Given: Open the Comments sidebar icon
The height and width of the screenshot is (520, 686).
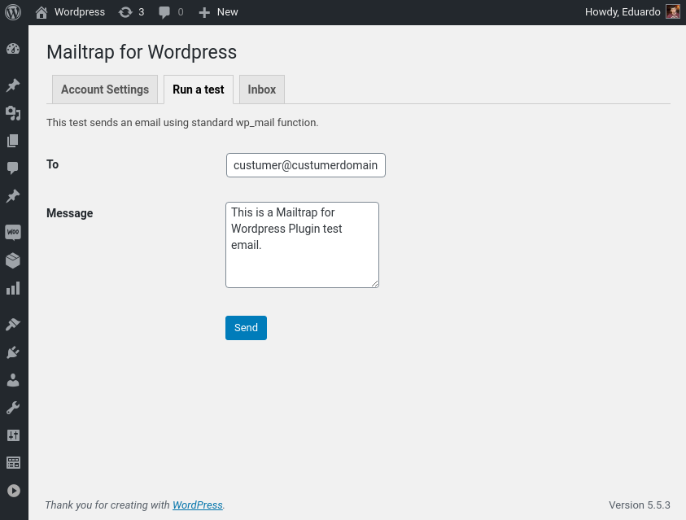Looking at the screenshot, I should point(13,168).
